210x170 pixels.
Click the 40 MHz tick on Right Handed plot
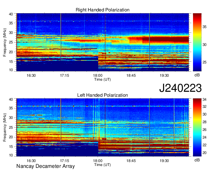[x=11, y=14]
